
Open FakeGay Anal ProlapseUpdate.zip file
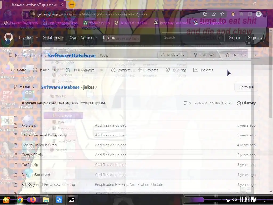(48, 185)
